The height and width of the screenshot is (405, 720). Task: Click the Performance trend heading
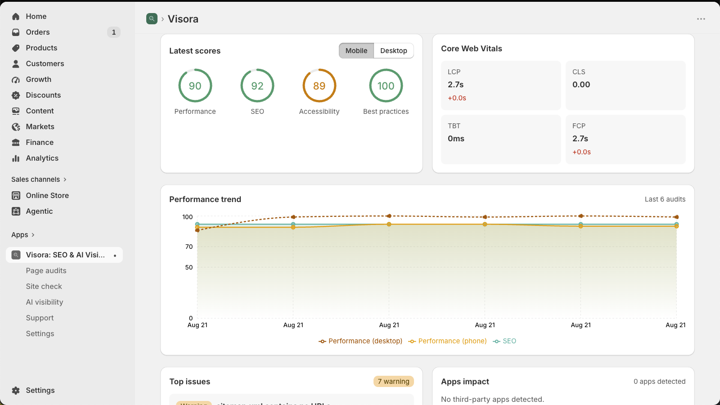click(x=205, y=199)
